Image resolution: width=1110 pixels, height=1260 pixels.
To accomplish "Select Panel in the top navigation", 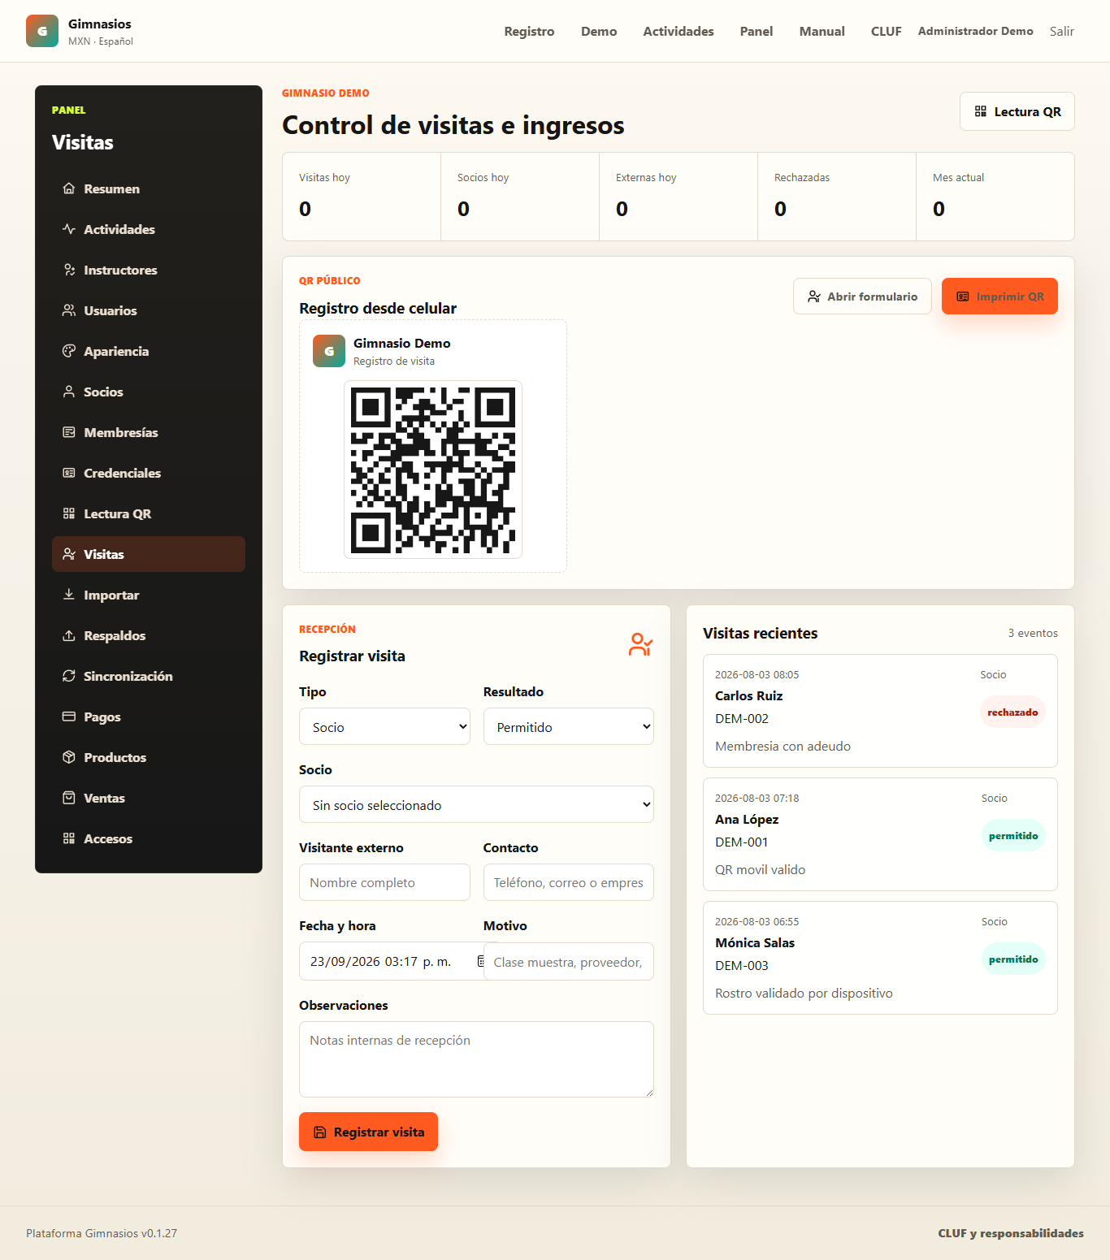I will (757, 31).
